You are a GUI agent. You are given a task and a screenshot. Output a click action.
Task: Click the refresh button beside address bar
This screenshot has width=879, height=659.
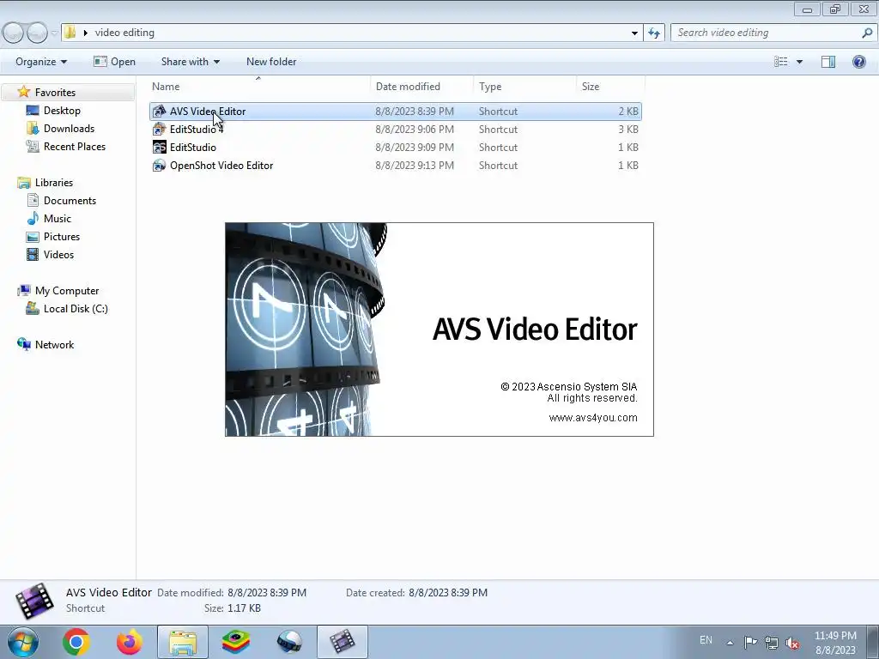click(x=653, y=33)
